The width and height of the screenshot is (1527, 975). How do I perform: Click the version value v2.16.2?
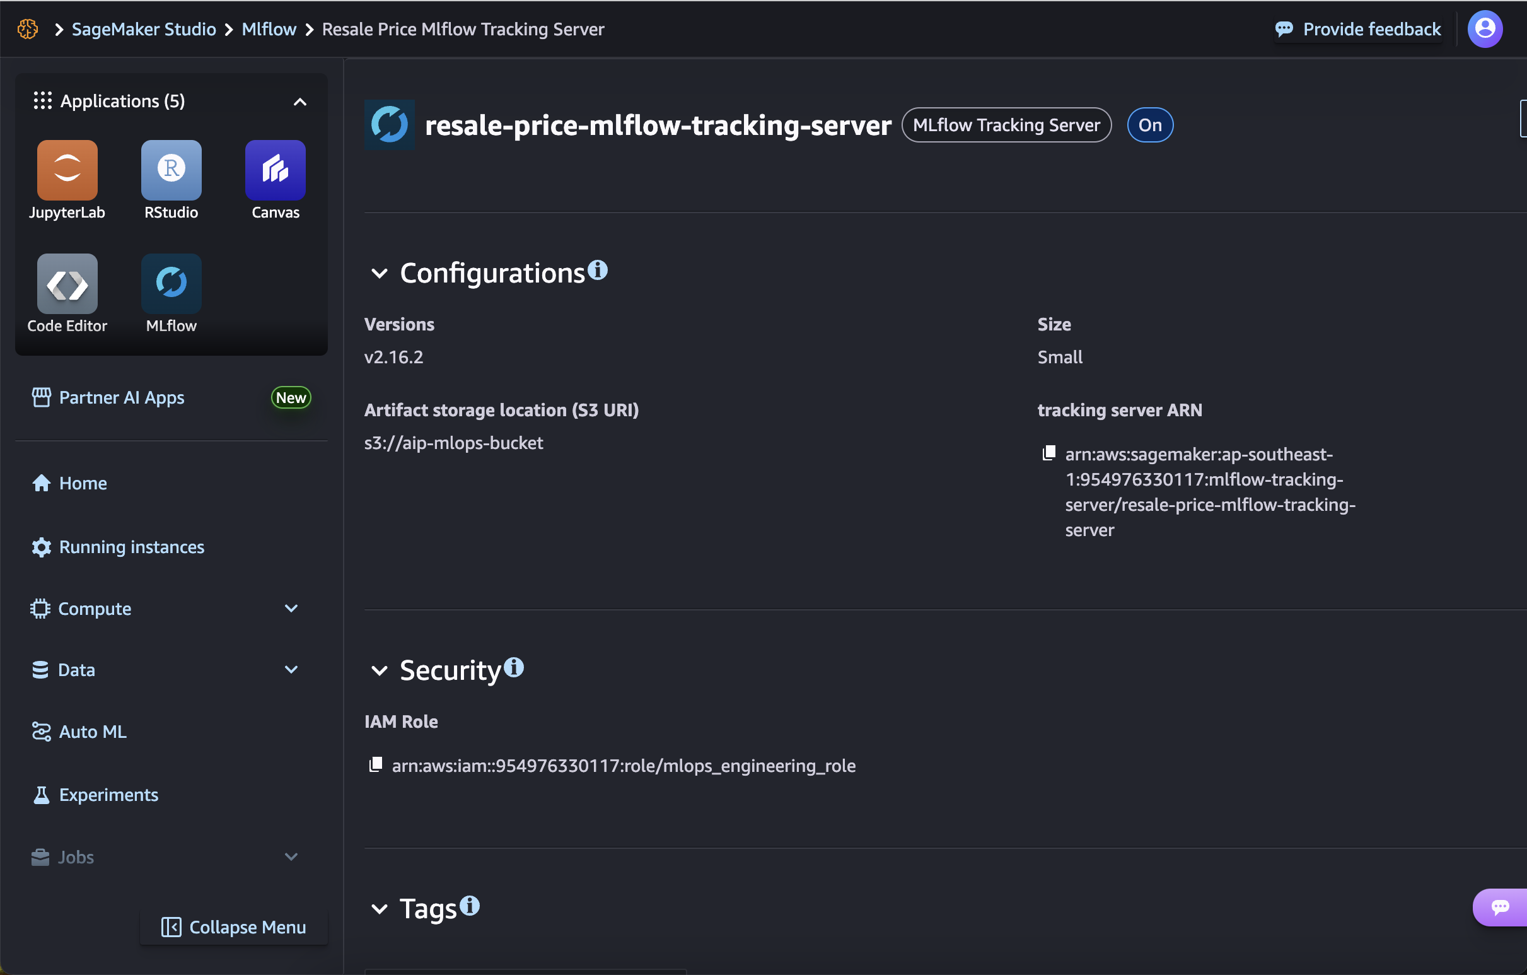tap(394, 357)
